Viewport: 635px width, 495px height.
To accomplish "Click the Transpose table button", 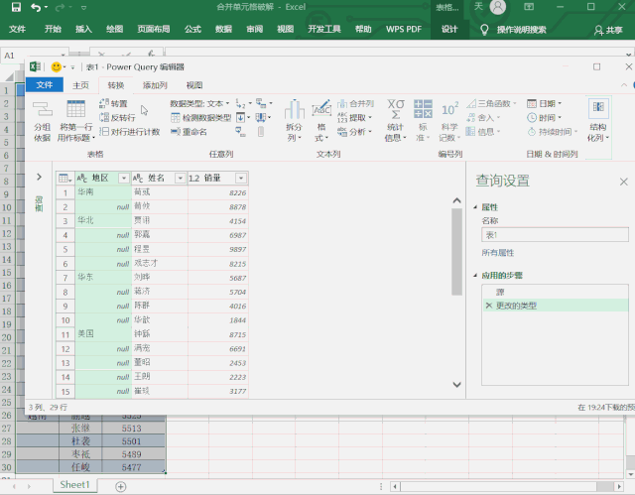I will pos(113,103).
